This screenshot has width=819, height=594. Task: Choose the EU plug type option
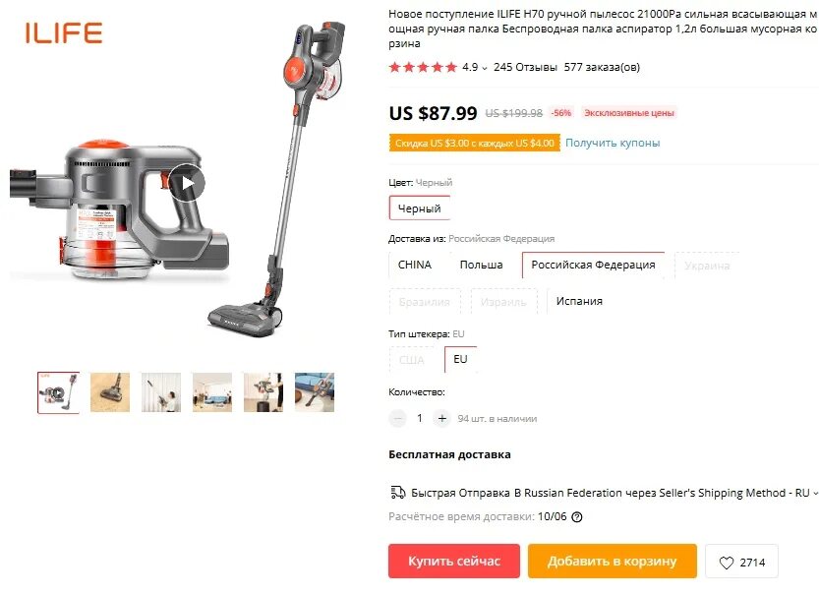point(460,359)
